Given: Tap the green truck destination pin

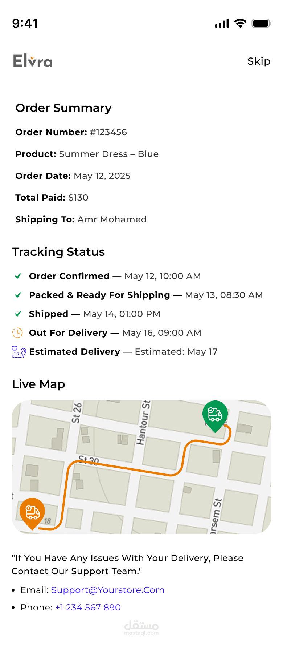Looking at the screenshot, I should pos(215,414).
